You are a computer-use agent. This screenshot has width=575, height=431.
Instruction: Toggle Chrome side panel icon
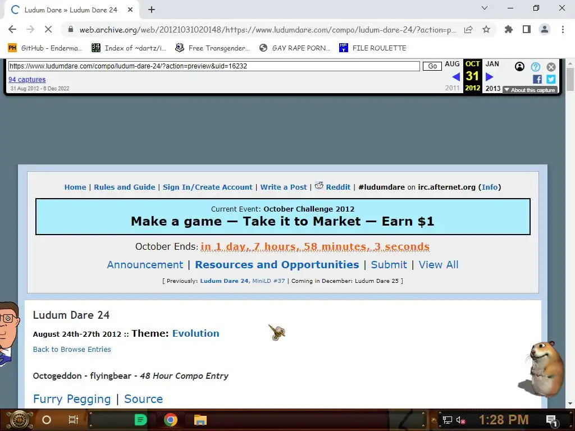(x=527, y=29)
